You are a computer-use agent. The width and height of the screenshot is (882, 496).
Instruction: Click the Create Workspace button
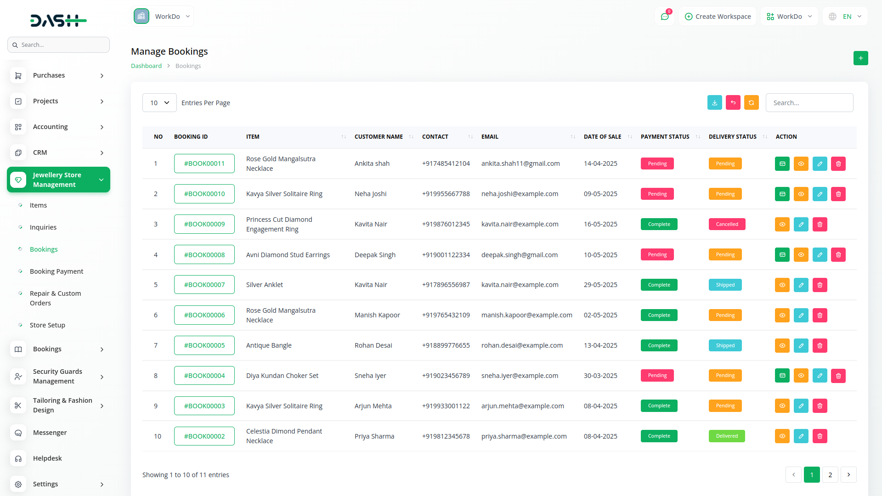(718, 17)
